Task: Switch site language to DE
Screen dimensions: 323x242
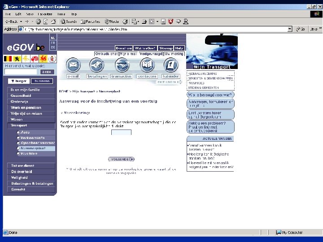Action: pyautogui.click(x=53, y=48)
